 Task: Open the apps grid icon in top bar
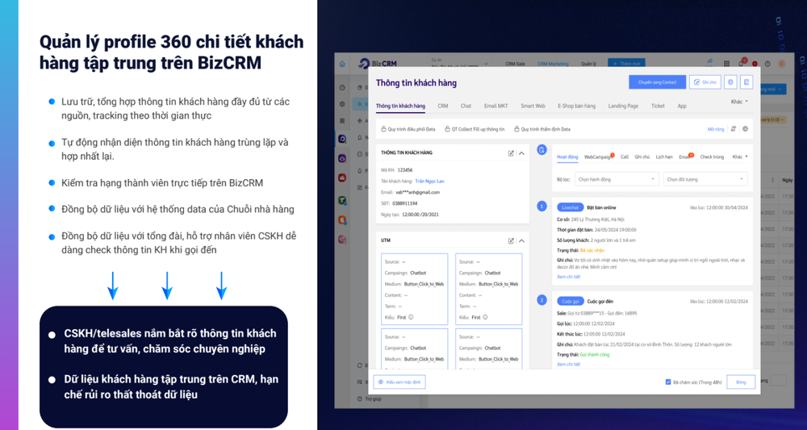point(727,64)
